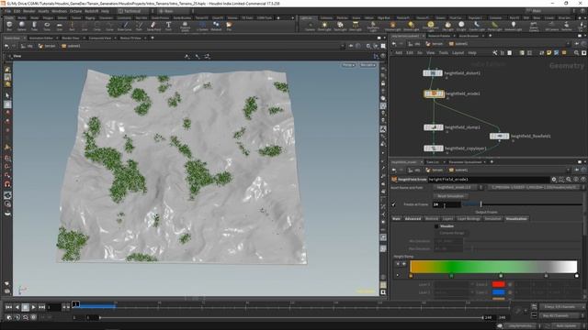Select the heightfield_distort1 node
Screen dimensions: 588x330
coord(433,73)
